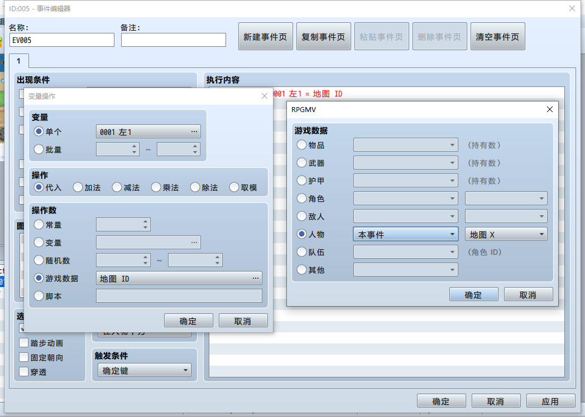The image size is (585, 417).
Task: Select the 人物 radio button
Action: click(x=301, y=234)
